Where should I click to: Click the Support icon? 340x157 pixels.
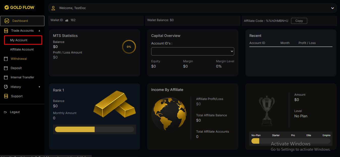pyautogui.click(x=6, y=96)
